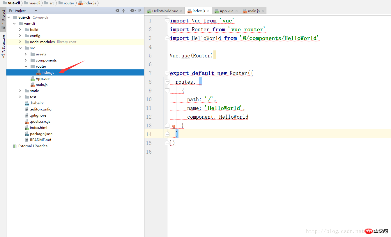Screen dimensions: 391x237
Task: Close the HelloWorld.vue tab
Action: [181, 11]
